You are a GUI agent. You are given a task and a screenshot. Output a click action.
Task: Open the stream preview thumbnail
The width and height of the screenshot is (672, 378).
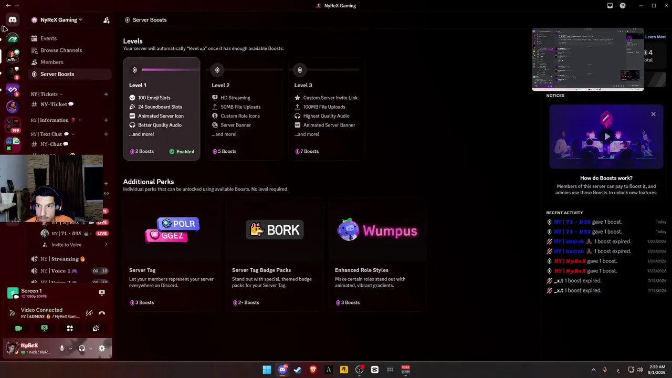click(588, 59)
